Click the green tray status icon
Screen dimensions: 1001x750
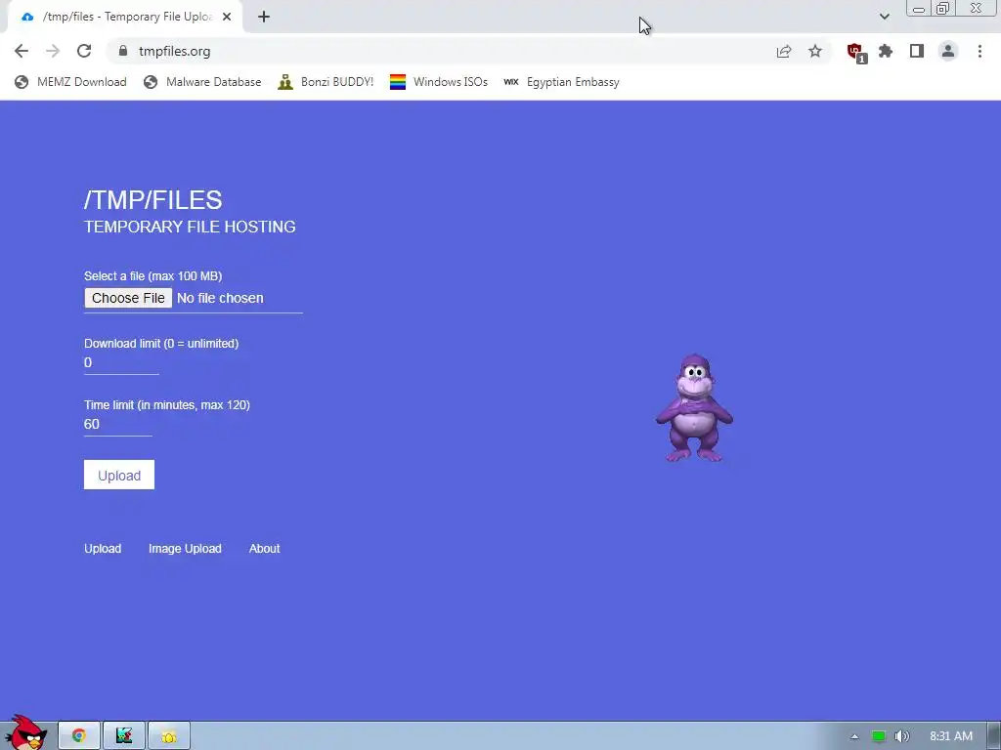tap(879, 736)
